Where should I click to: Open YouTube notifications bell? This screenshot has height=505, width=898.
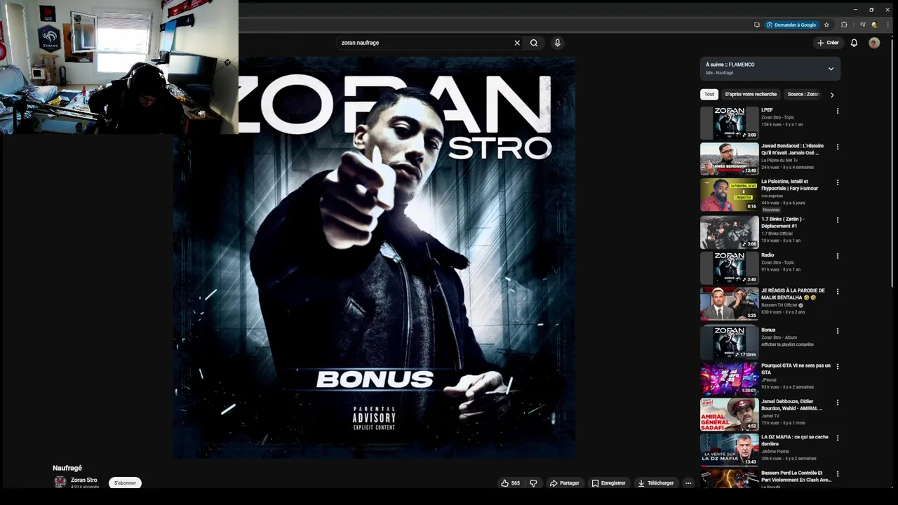coord(854,43)
